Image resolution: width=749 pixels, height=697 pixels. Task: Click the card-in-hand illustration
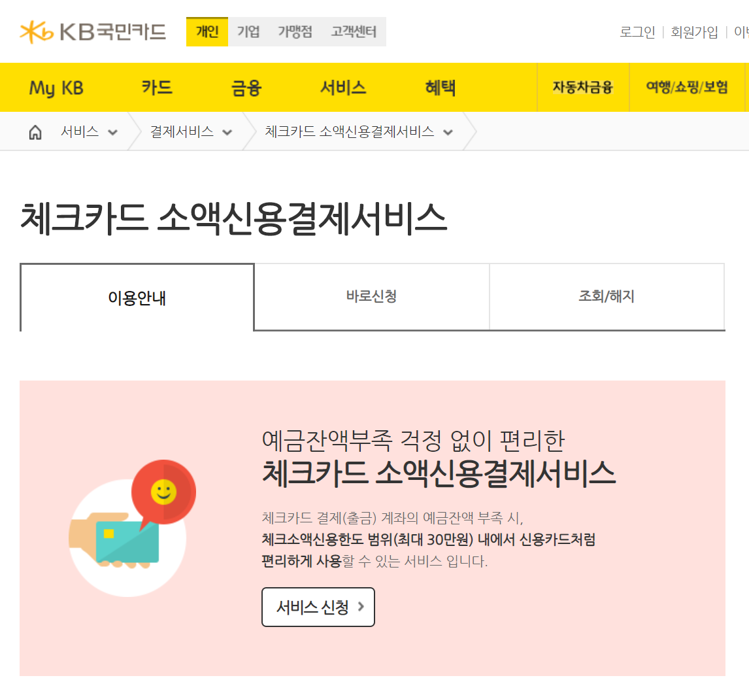point(132,528)
